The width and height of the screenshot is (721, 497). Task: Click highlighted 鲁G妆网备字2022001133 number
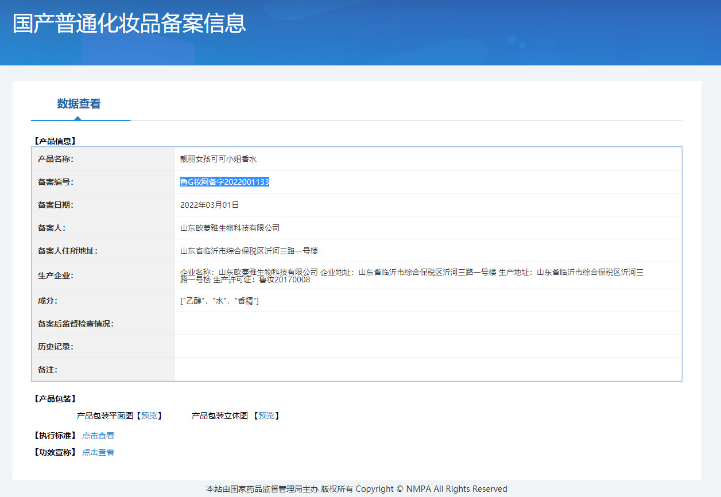tap(224, 182)
